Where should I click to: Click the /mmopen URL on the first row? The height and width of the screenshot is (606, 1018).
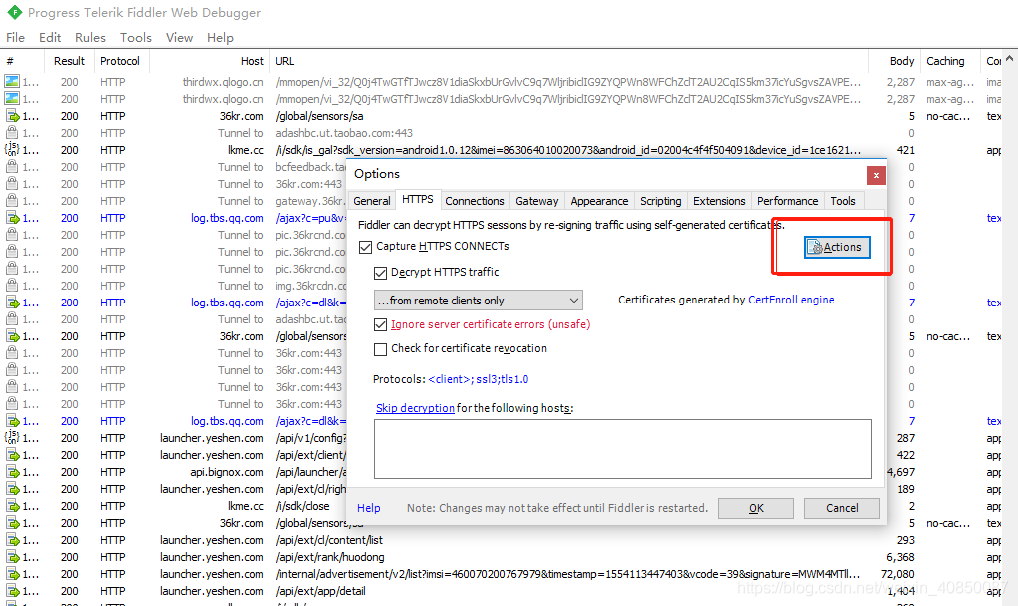point(568,82)
